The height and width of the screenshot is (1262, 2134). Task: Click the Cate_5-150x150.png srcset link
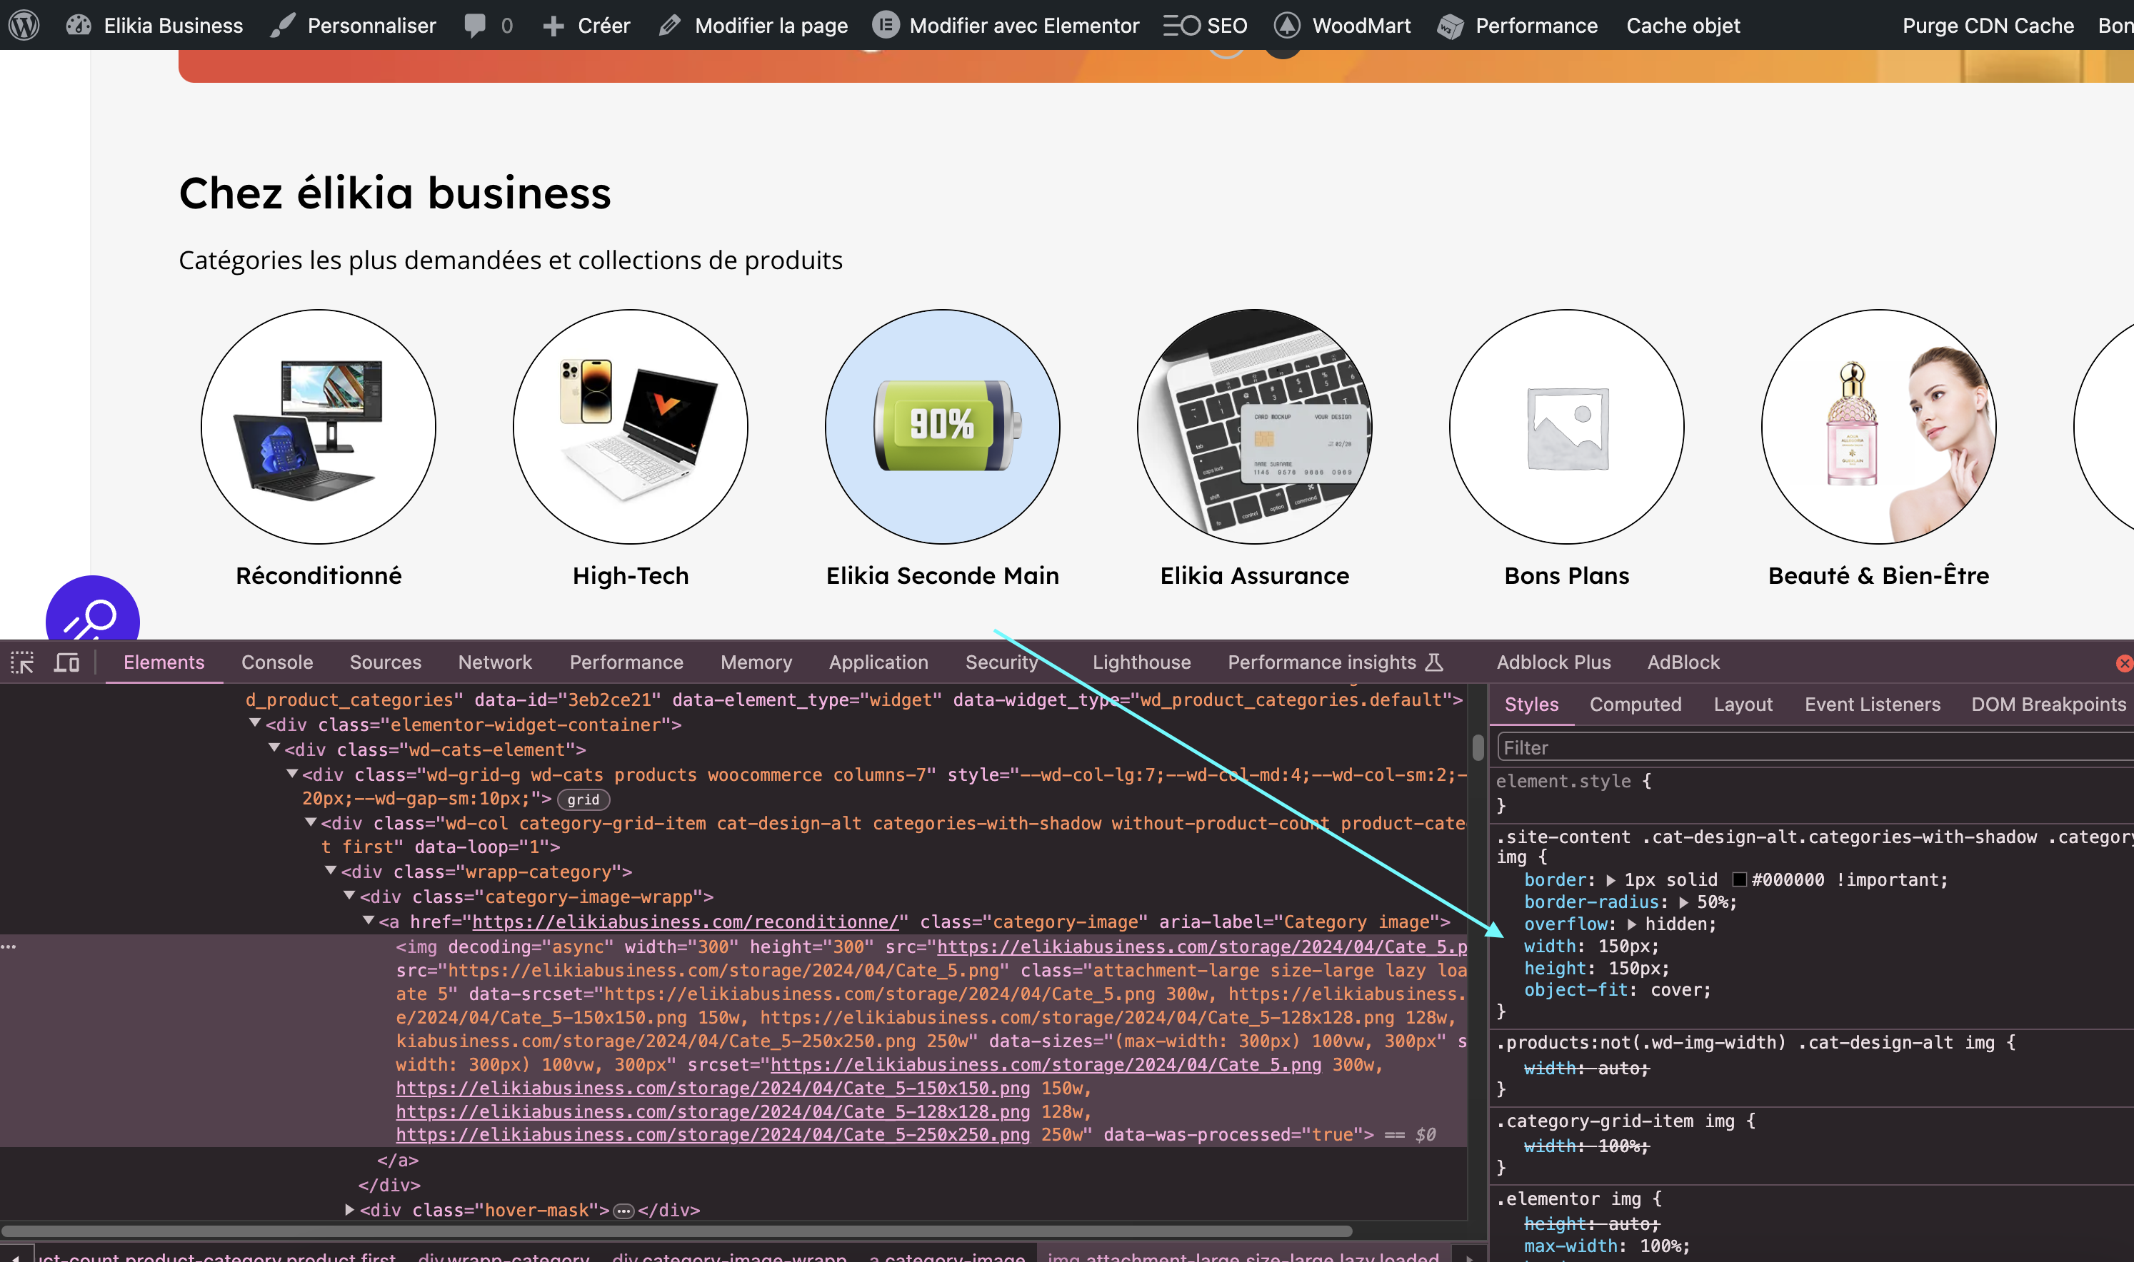pyautogui.click(x=713, y=1089)
